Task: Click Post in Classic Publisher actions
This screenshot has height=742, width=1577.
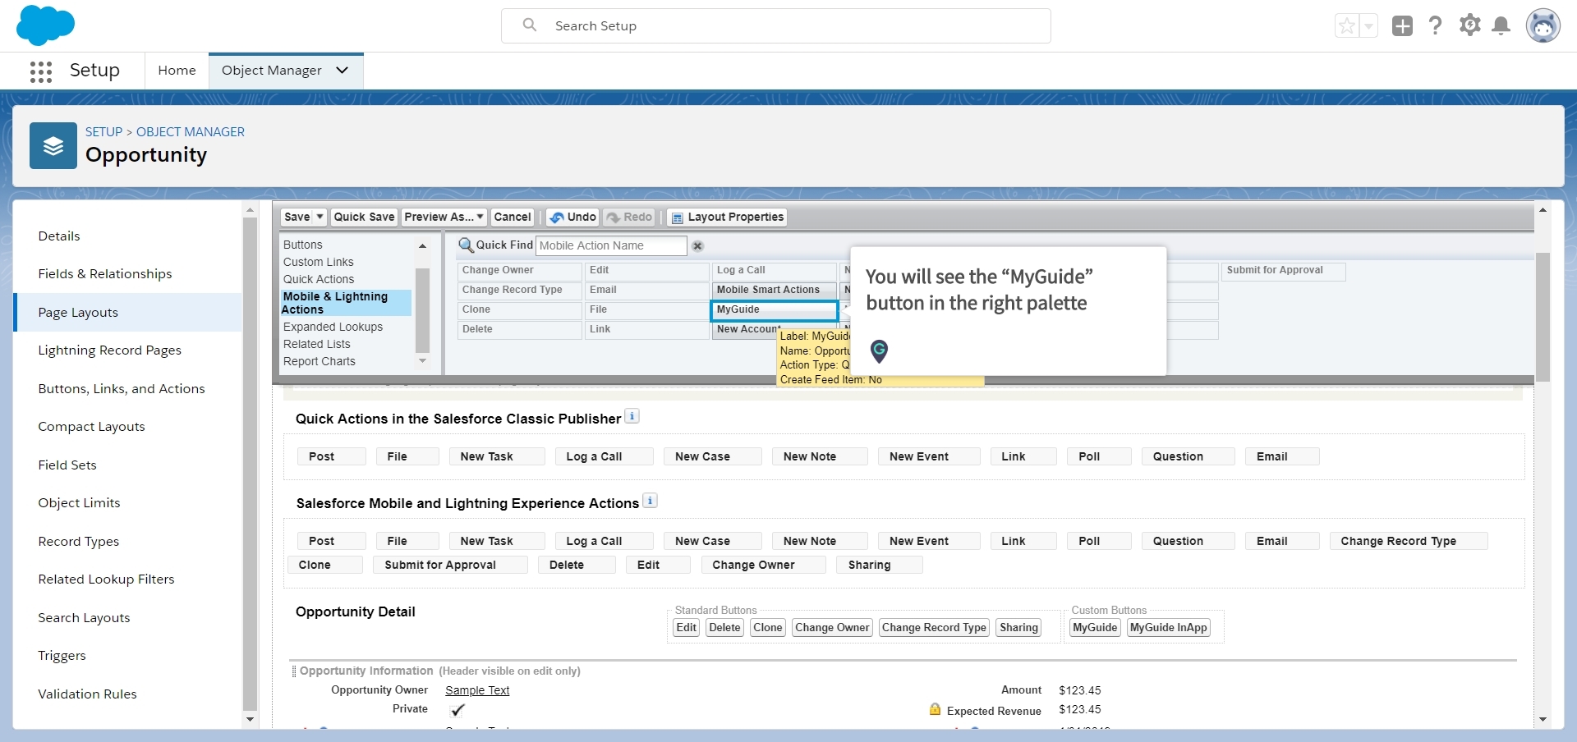Action: (x=331, y=456)
